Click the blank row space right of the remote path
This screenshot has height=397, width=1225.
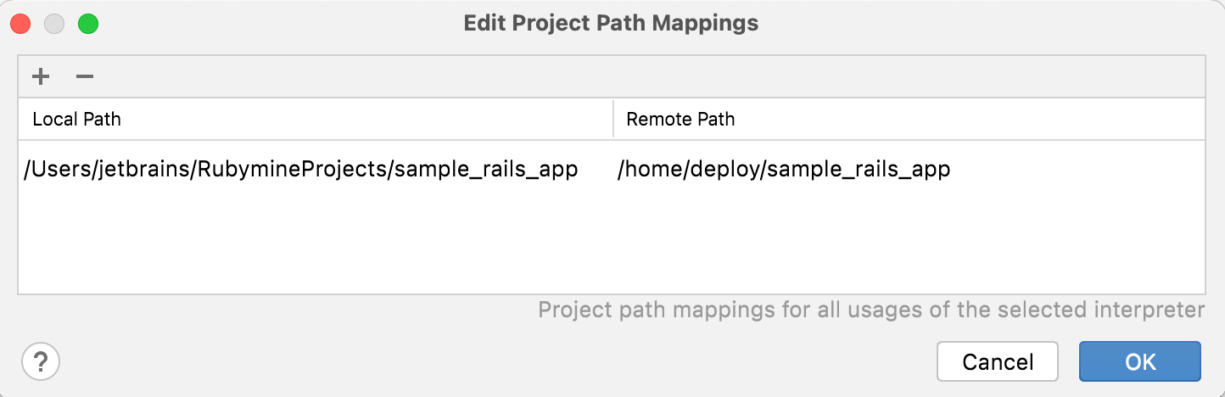point(1077,169)
